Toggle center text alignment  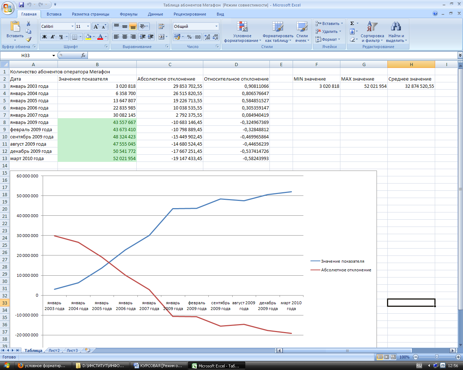point(125,37)
